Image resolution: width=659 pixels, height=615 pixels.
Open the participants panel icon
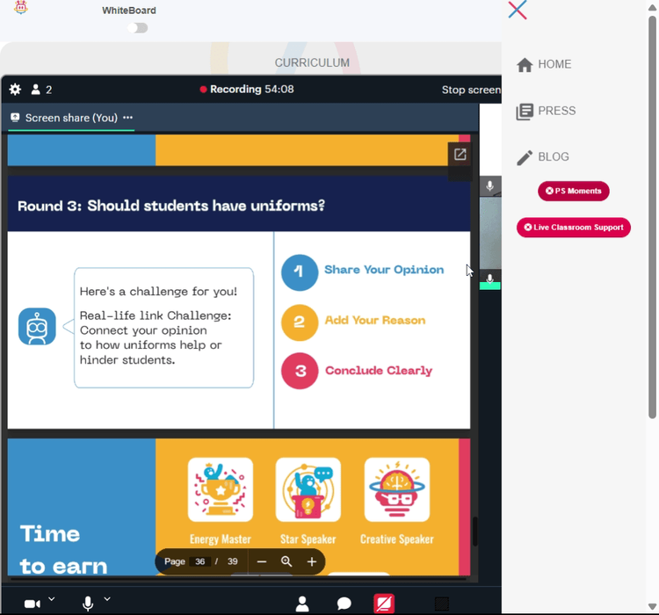tap(302, 604)
